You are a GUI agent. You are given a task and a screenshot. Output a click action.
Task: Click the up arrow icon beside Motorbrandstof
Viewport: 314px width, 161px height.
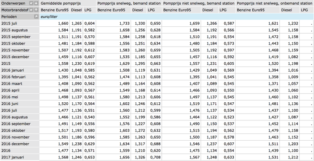(36, 10)
